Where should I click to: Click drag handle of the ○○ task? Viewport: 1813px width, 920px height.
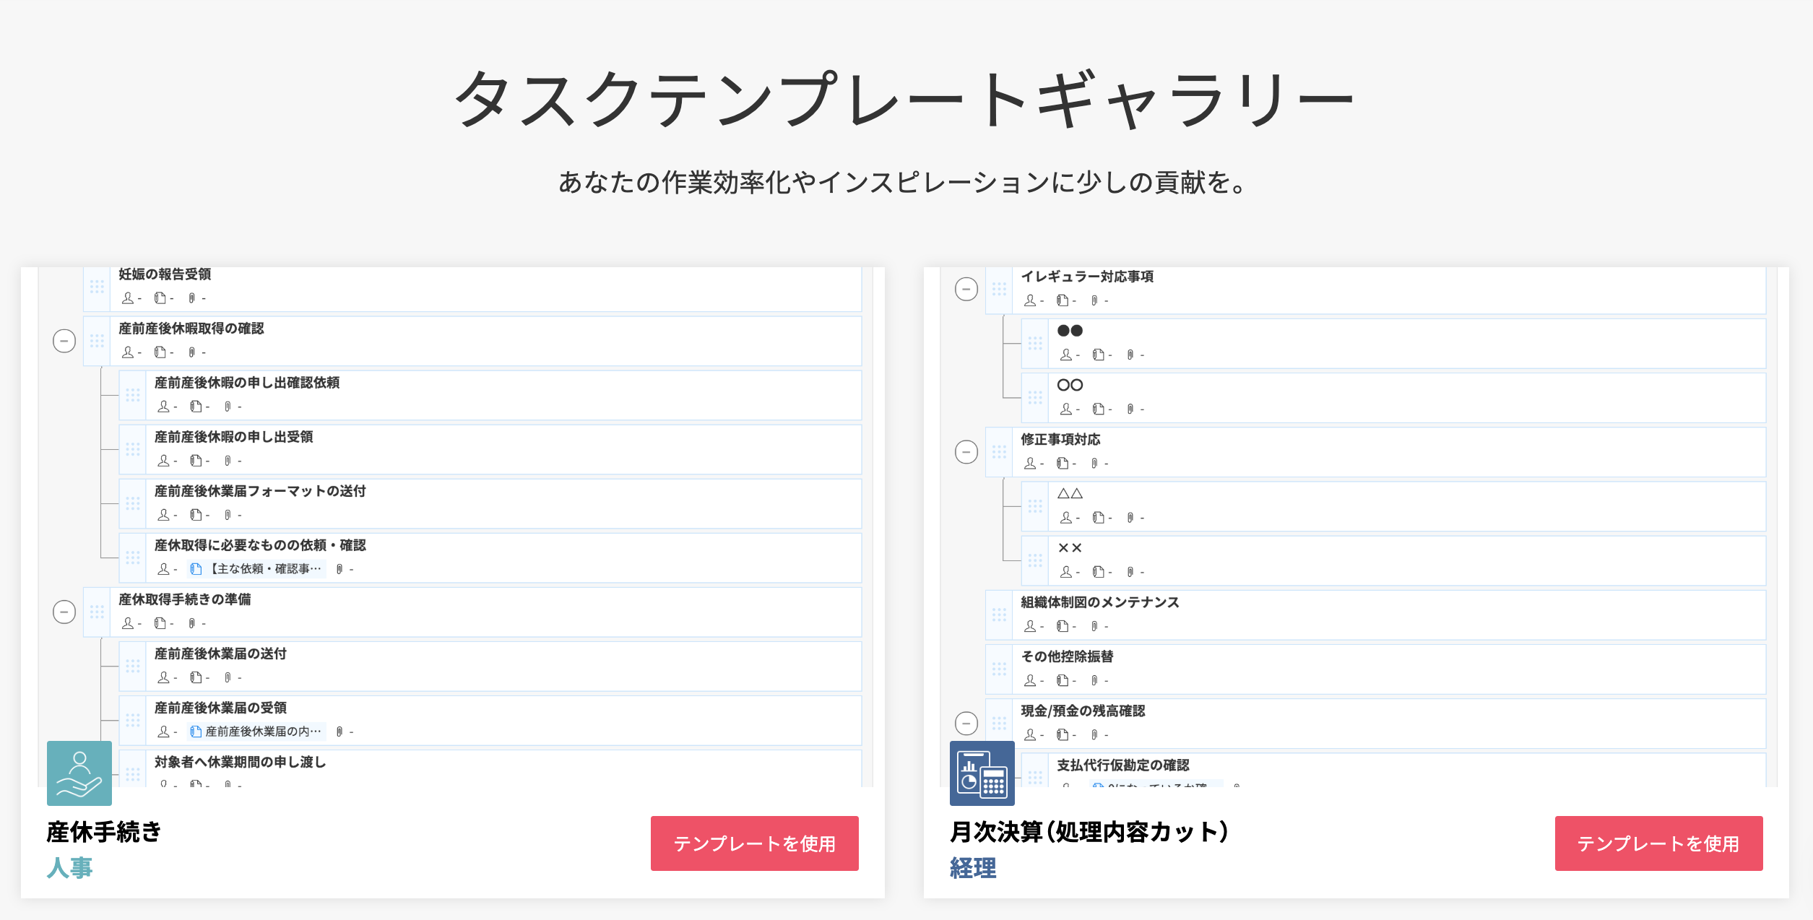coord(1035,397)
